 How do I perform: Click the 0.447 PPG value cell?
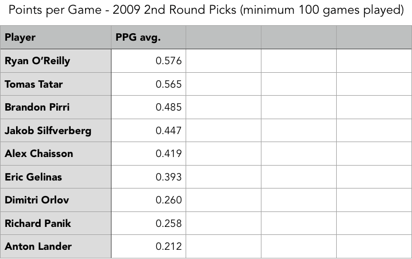[148, 131]
